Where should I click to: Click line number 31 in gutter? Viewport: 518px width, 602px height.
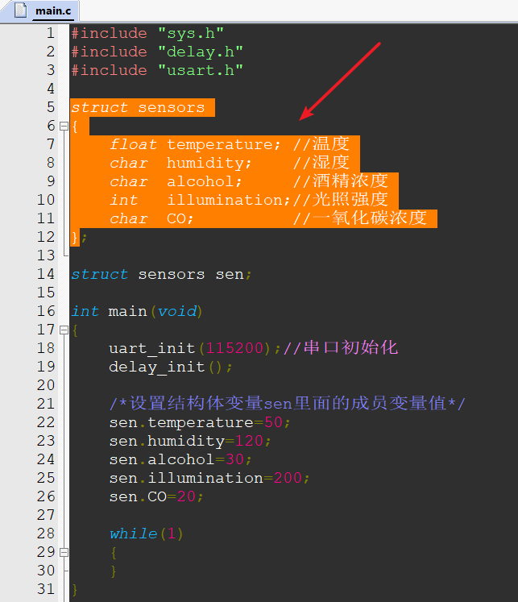[x=46, y=589]
